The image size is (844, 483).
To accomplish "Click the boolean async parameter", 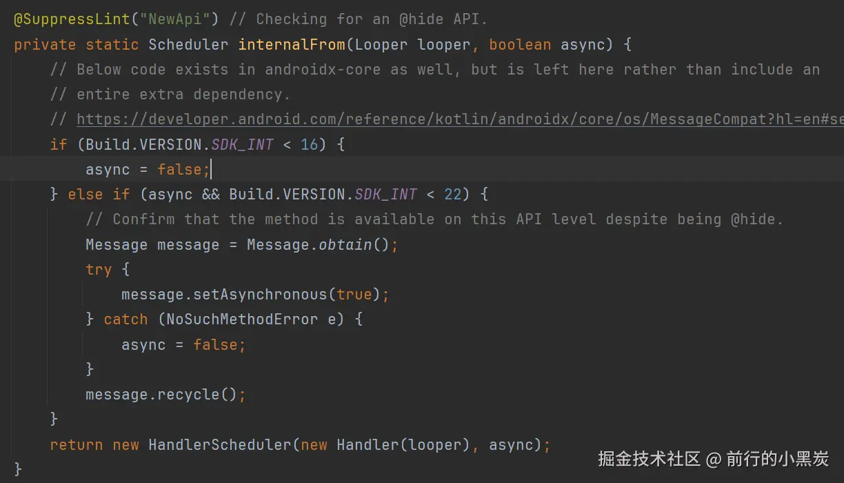I will pyautogui.click(x=552, y=44).
